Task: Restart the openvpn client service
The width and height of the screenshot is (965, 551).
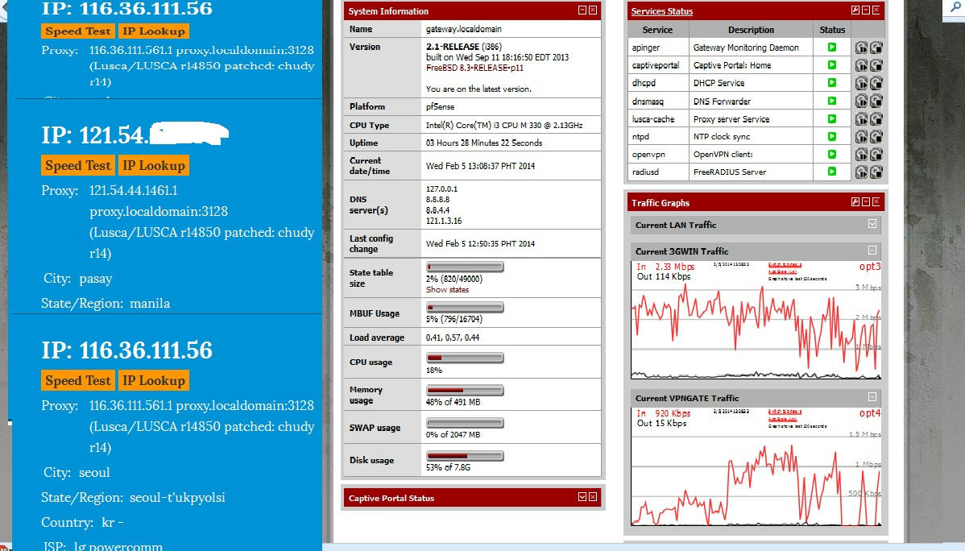Action: pos(861,155)
